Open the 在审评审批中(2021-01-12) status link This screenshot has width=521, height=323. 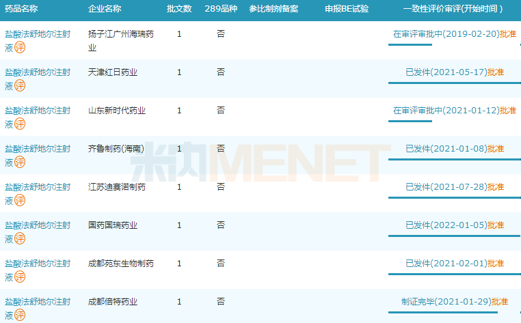point(446,111)
